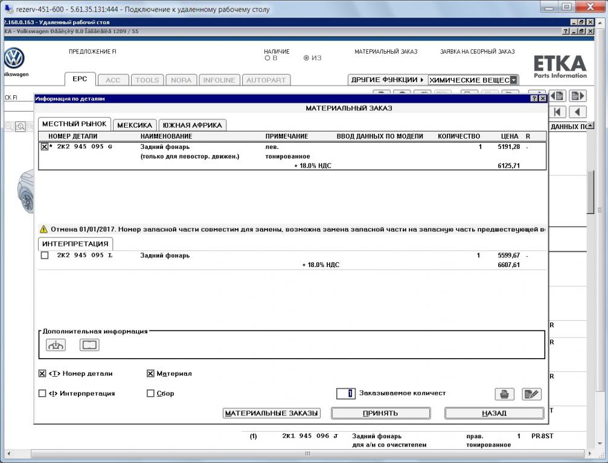Click the НОМЕР ДЕТАЛИ column header

pyautogui.click(x=72, y=136)
